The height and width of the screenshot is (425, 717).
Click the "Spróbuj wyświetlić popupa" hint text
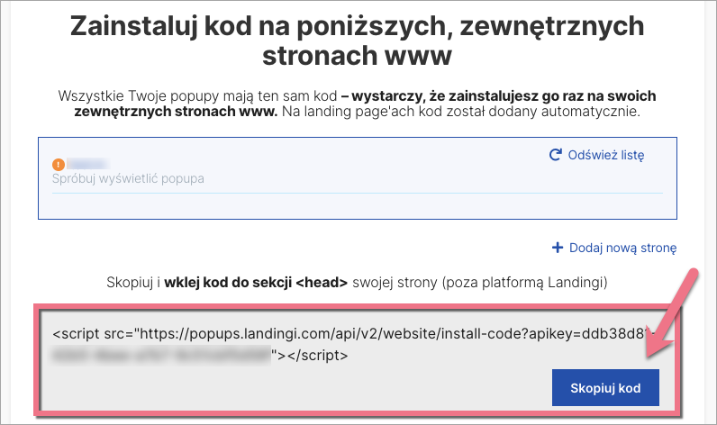click(128, 178)
